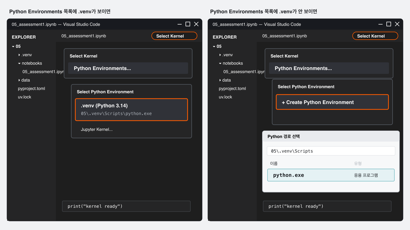
Task: Click Select Kernel button in left window
Action: (x=174, y=36)
